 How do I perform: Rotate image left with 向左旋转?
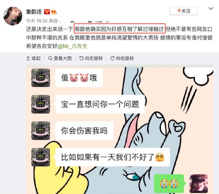coord(91,58)
